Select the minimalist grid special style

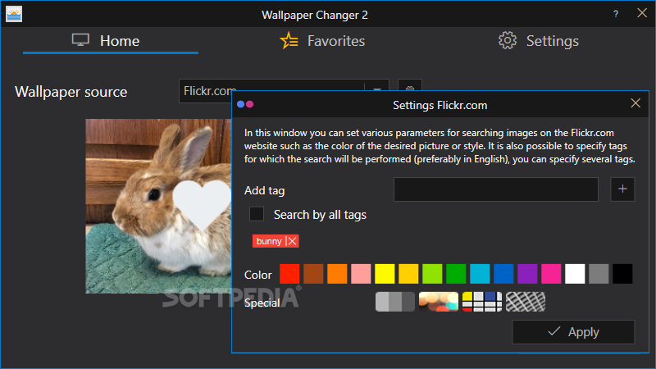[x=482, y=302]
